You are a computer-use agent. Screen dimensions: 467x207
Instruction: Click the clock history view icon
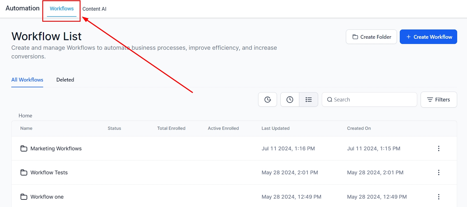290,100
